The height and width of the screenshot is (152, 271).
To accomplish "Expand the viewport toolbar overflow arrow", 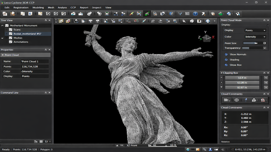I will tap(215, 21).
